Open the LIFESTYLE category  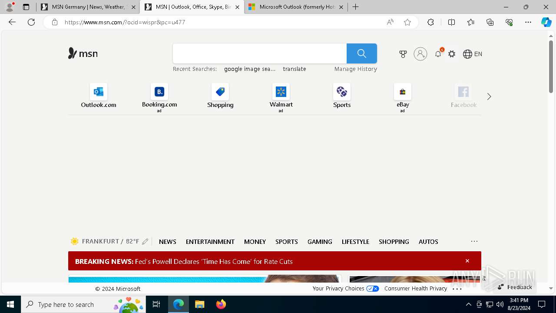(x=355, y=242)
